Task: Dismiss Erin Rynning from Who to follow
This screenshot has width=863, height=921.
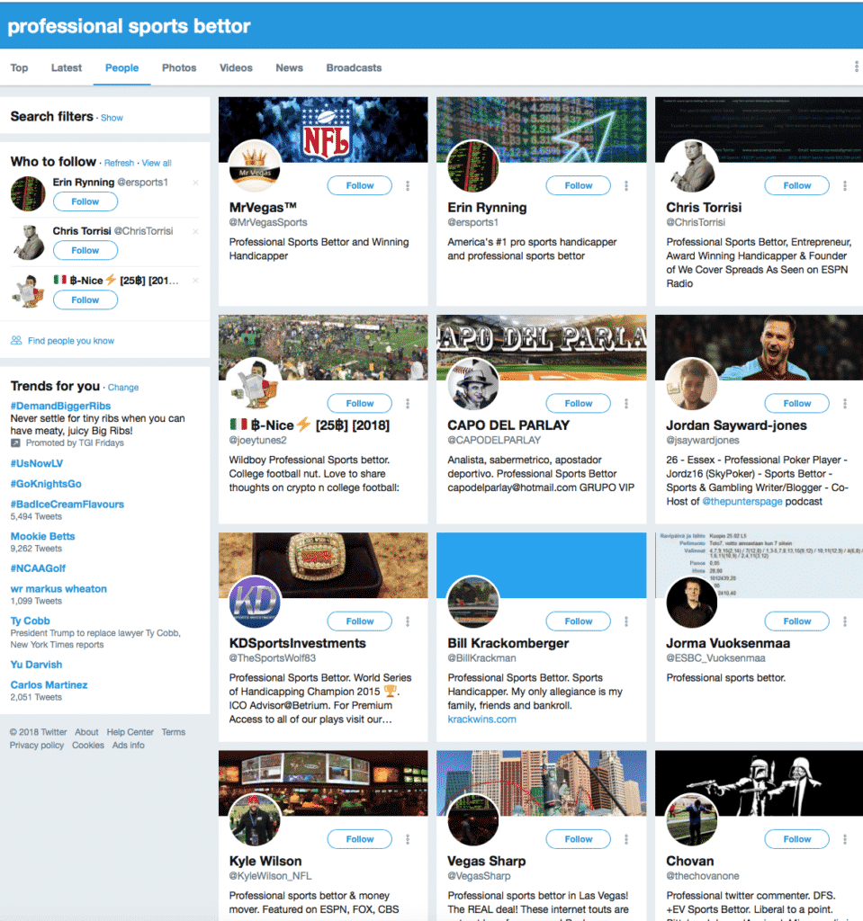Action: coord(196,183)
